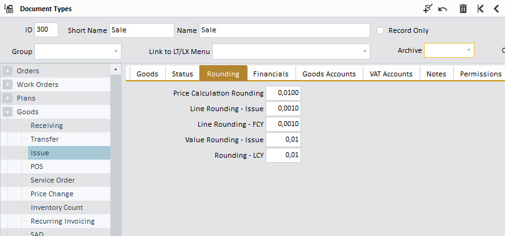
Task: Click the Document Types window icon
Action: click(x=9, y=9)
